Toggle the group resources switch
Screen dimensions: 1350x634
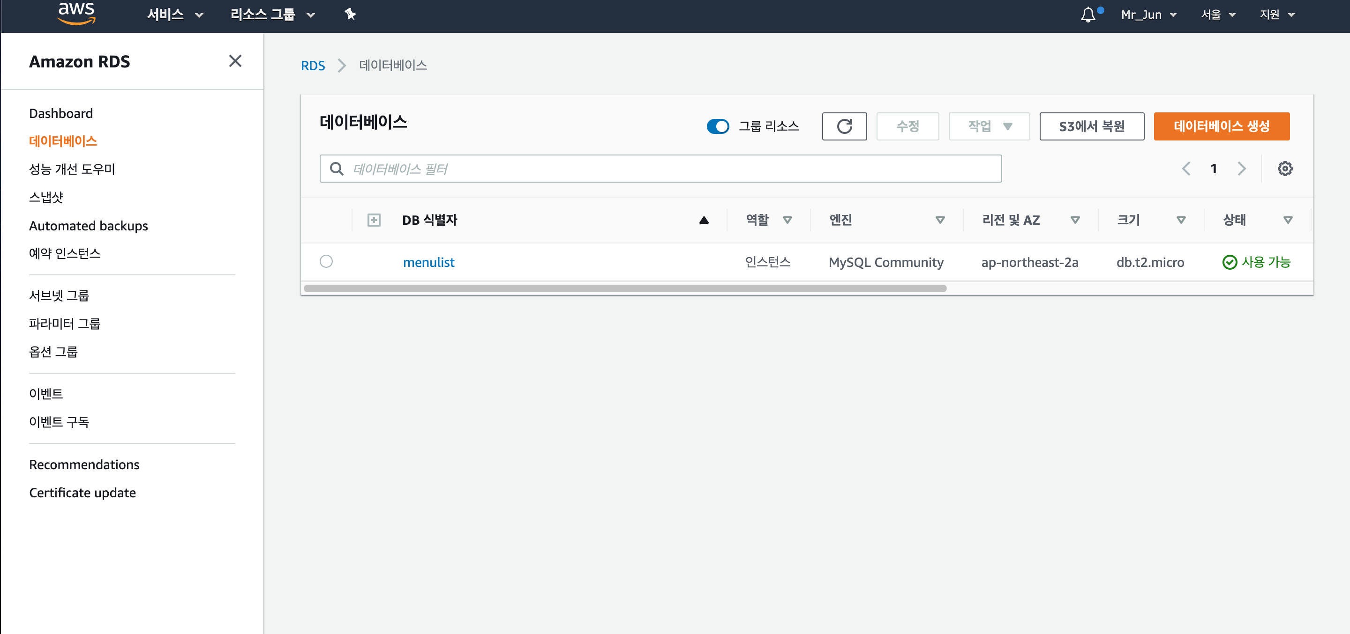[x=718, y=126]
